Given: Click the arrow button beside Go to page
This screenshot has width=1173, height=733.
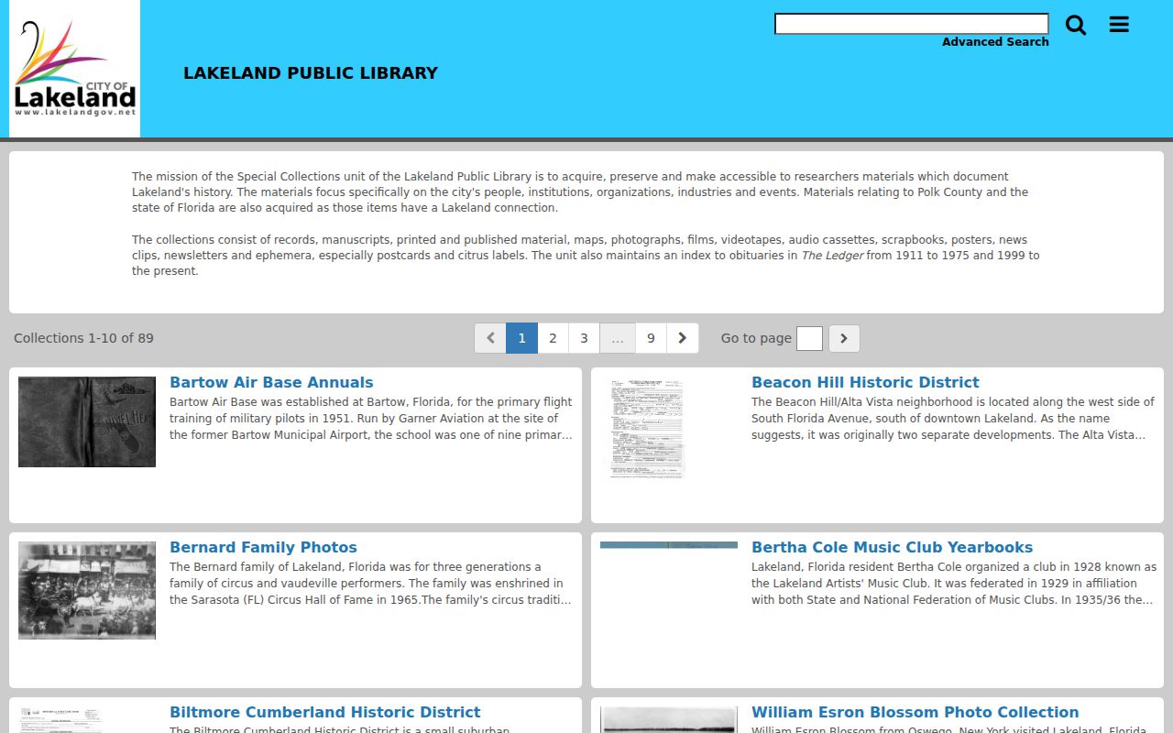Looking at the screenshot, I should pyautogui.click(x=844, y=338).
